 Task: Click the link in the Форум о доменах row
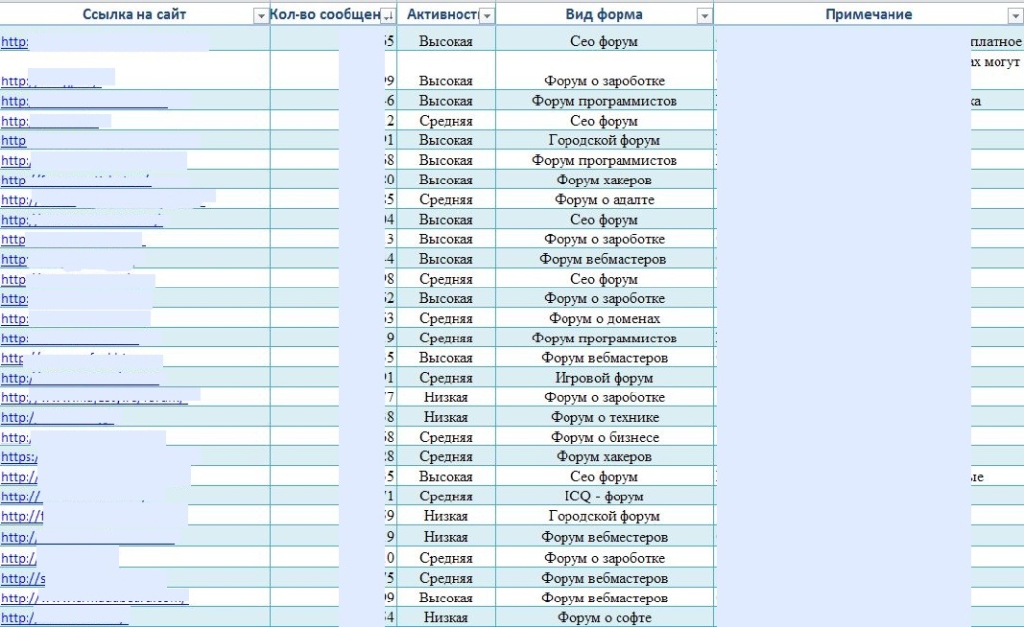click(15, 318)
